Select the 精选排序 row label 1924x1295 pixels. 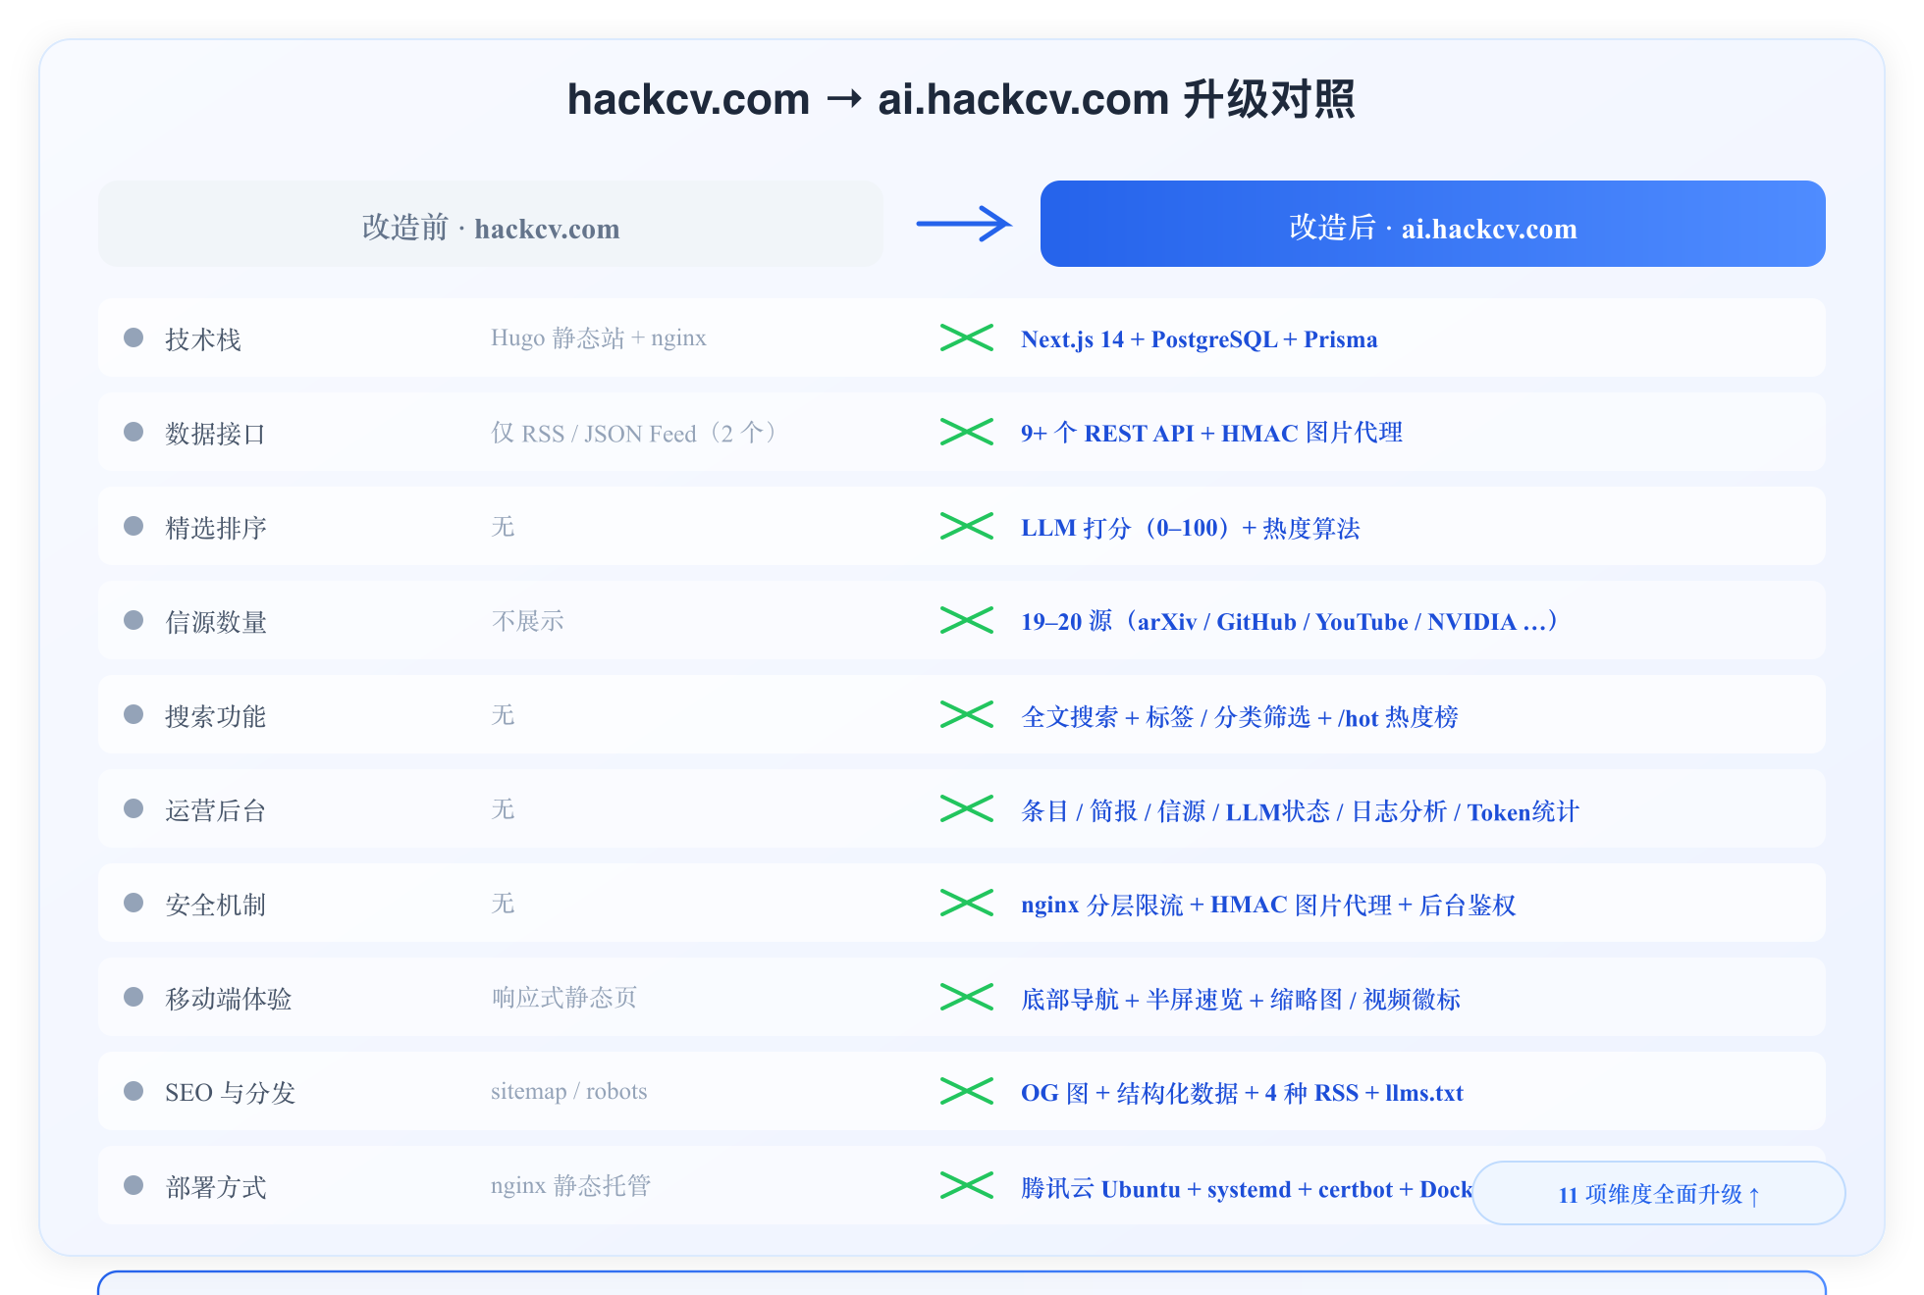pyautogui.click(x=216, y=528)
